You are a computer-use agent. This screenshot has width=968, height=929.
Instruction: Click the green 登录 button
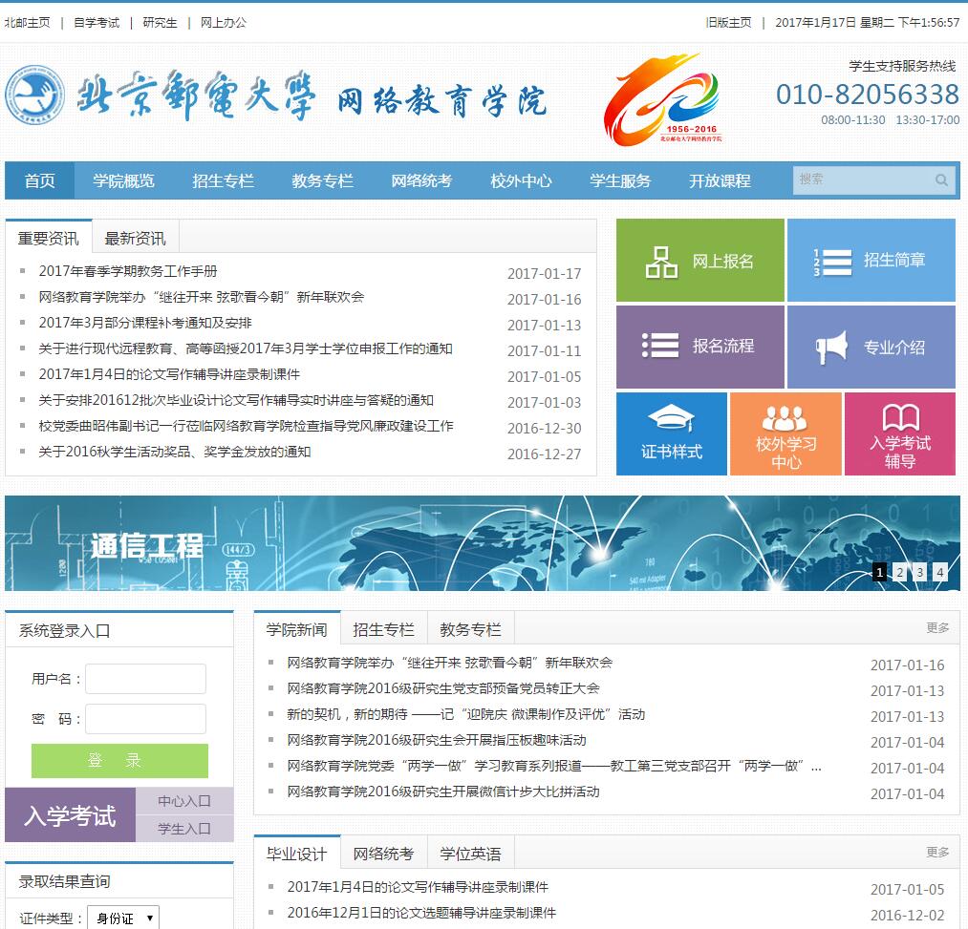point(119,761)
